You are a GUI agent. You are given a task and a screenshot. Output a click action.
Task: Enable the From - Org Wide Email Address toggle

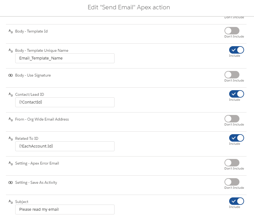pos(234,118)
